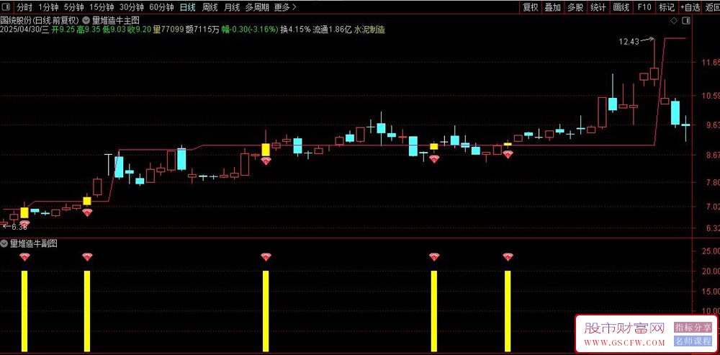Expand indicator menu beside 国统股份 title

coord(86,20)
